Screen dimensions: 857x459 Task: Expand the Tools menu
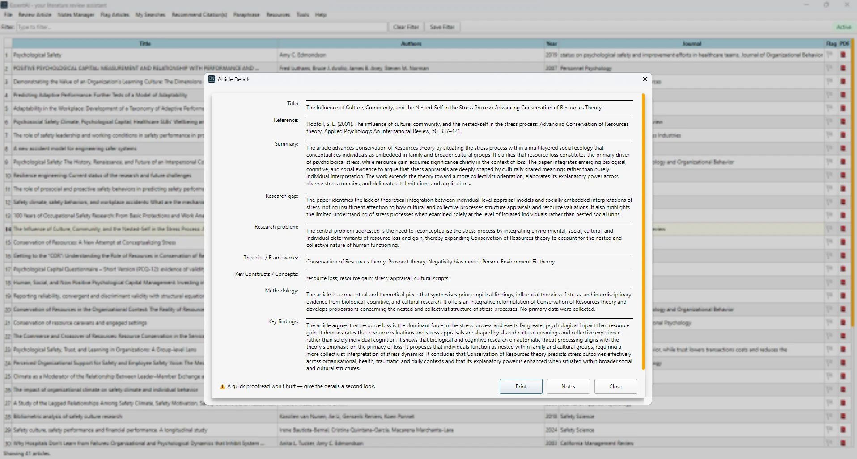click(303, 15)
